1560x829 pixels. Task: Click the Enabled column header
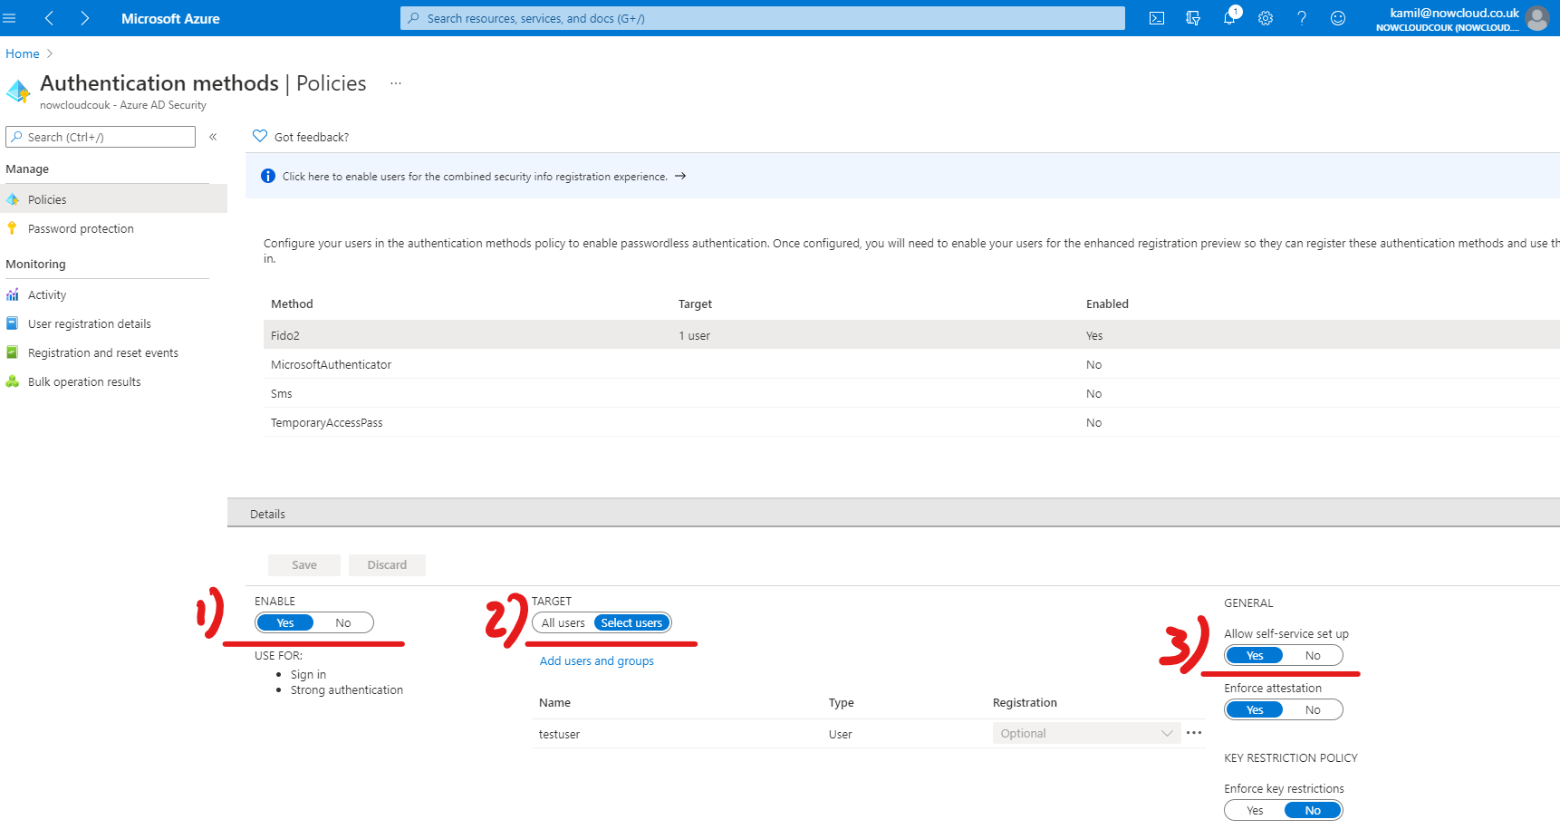click(1107, 304)
